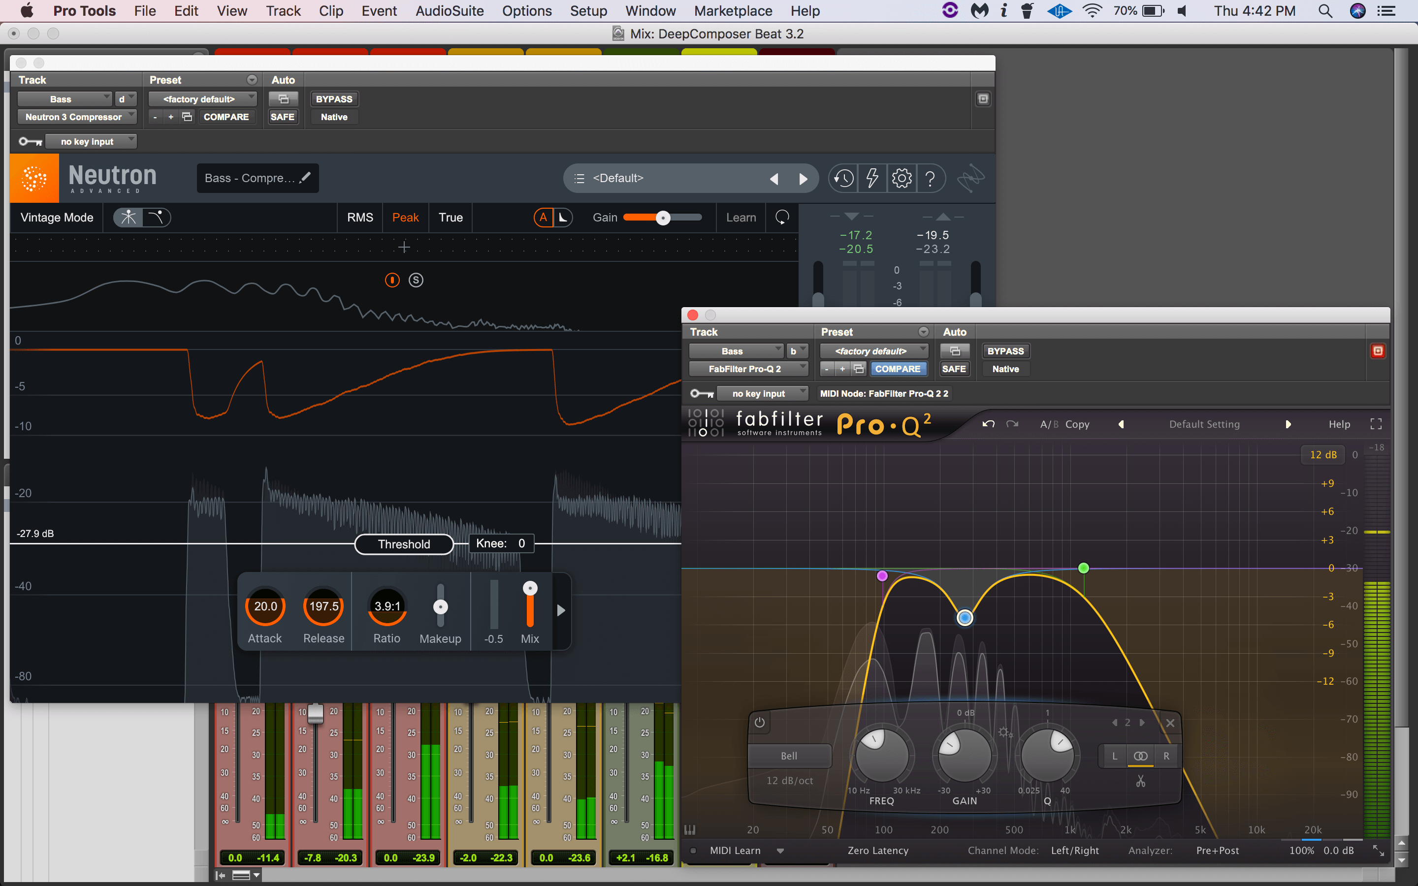
Task: Click Pro-Q 2 redo arrow
Action: pos(1012,424)
